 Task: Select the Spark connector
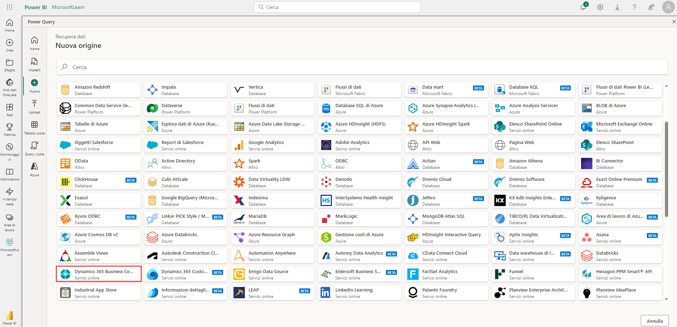tap(273, 163)
